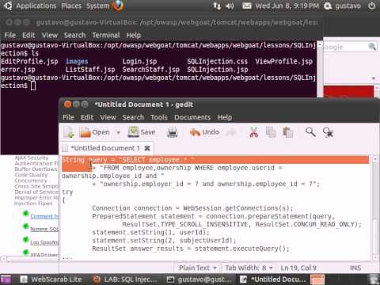This screenshot has height=285, width=380.
Task: Switch to WebScarab Lite in taskbar
Action: pyautogui.click(x=51, y=279)
